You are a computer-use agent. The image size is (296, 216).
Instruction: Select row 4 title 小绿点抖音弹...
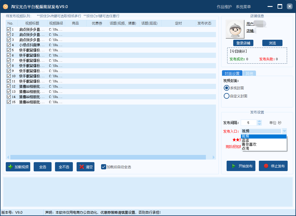(32, 45)
